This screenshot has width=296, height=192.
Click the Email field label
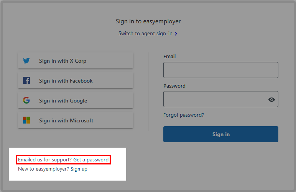[x=169, y=57]
